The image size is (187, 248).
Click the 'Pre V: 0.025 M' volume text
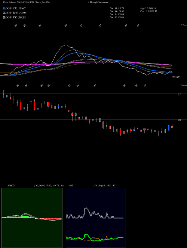148,11
